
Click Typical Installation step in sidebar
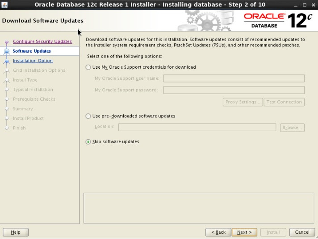click(33, 90)
